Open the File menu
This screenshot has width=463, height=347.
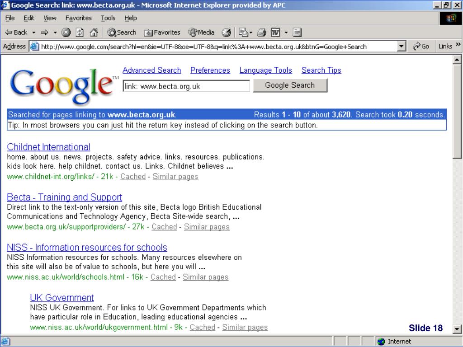click(x=10, y=18)
